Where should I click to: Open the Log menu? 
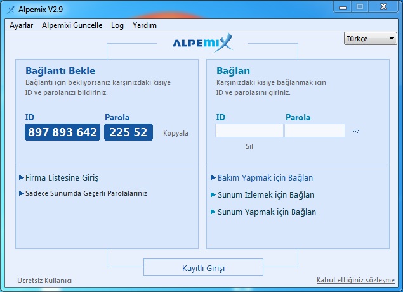coord(117,25)
